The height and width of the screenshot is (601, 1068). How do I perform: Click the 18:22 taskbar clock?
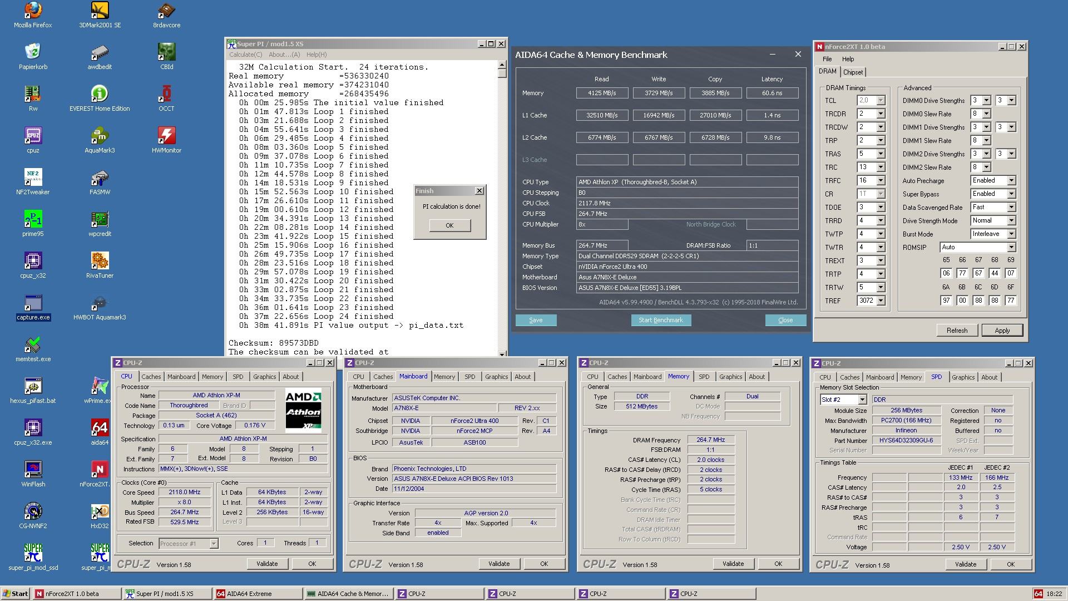1054,594
